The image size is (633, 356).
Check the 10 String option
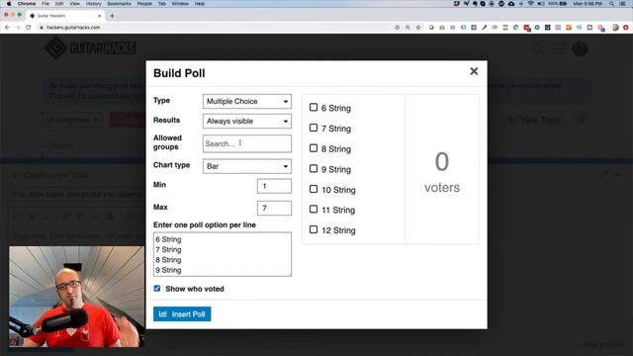pos(314,189)
